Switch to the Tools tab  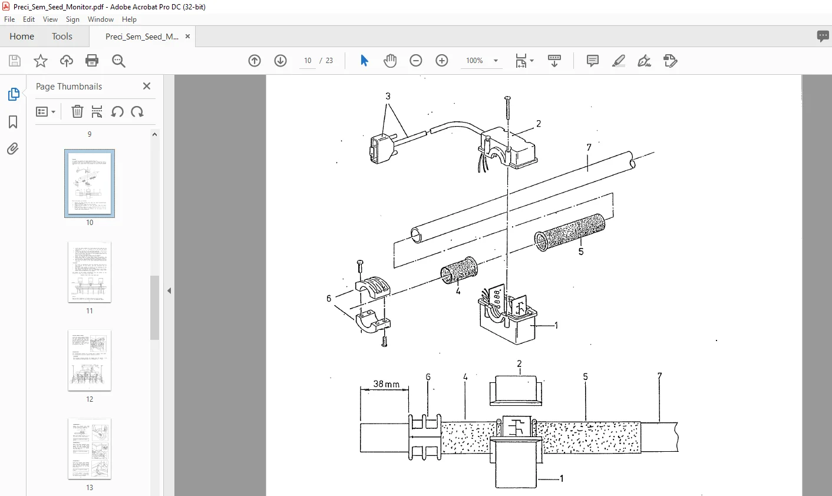(x=62, y=37)
